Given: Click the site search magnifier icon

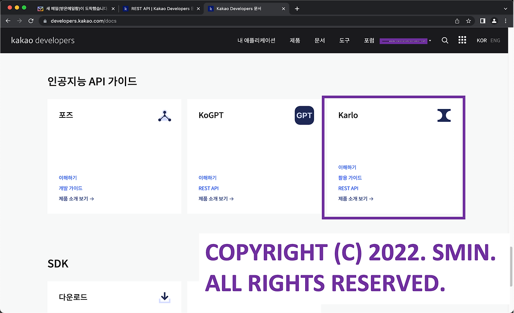Looking at the screenshot, I should pyautogui.click(x=445, y=40).
